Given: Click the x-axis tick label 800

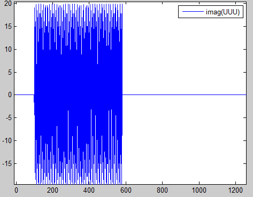Looking at the screenshot, I should pos(162,191).
